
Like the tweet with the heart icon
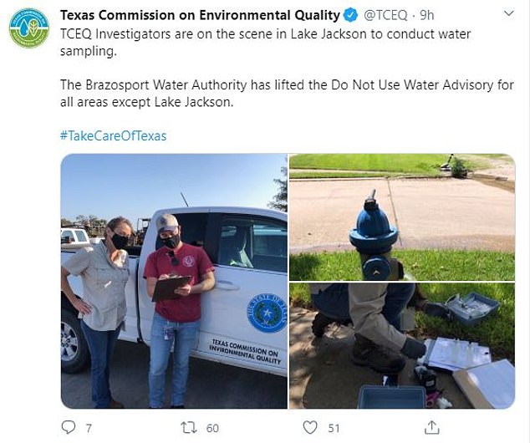point(310,427)
